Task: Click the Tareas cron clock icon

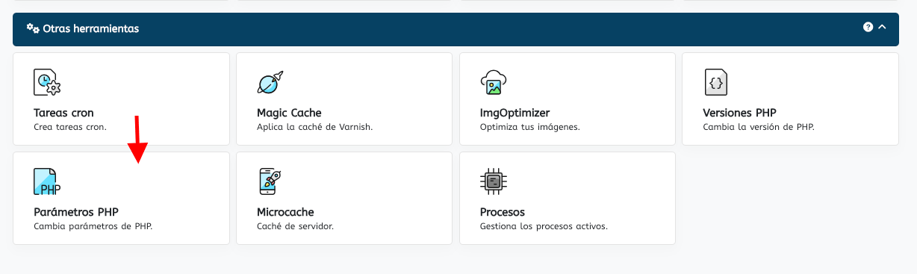Action: (x=47, y=82)
